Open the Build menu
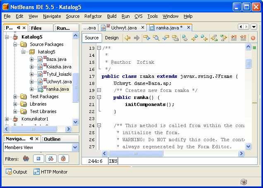 point(112,16)
